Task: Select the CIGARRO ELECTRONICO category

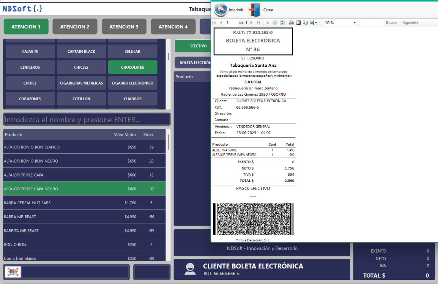Action: [132, 83]
